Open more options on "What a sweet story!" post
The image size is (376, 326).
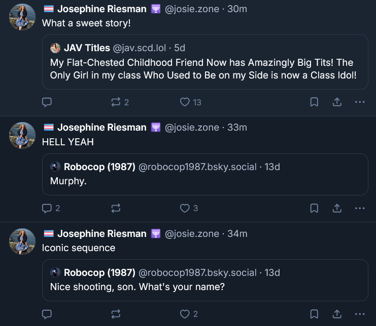pyautogui.click(x=360, y=102)
